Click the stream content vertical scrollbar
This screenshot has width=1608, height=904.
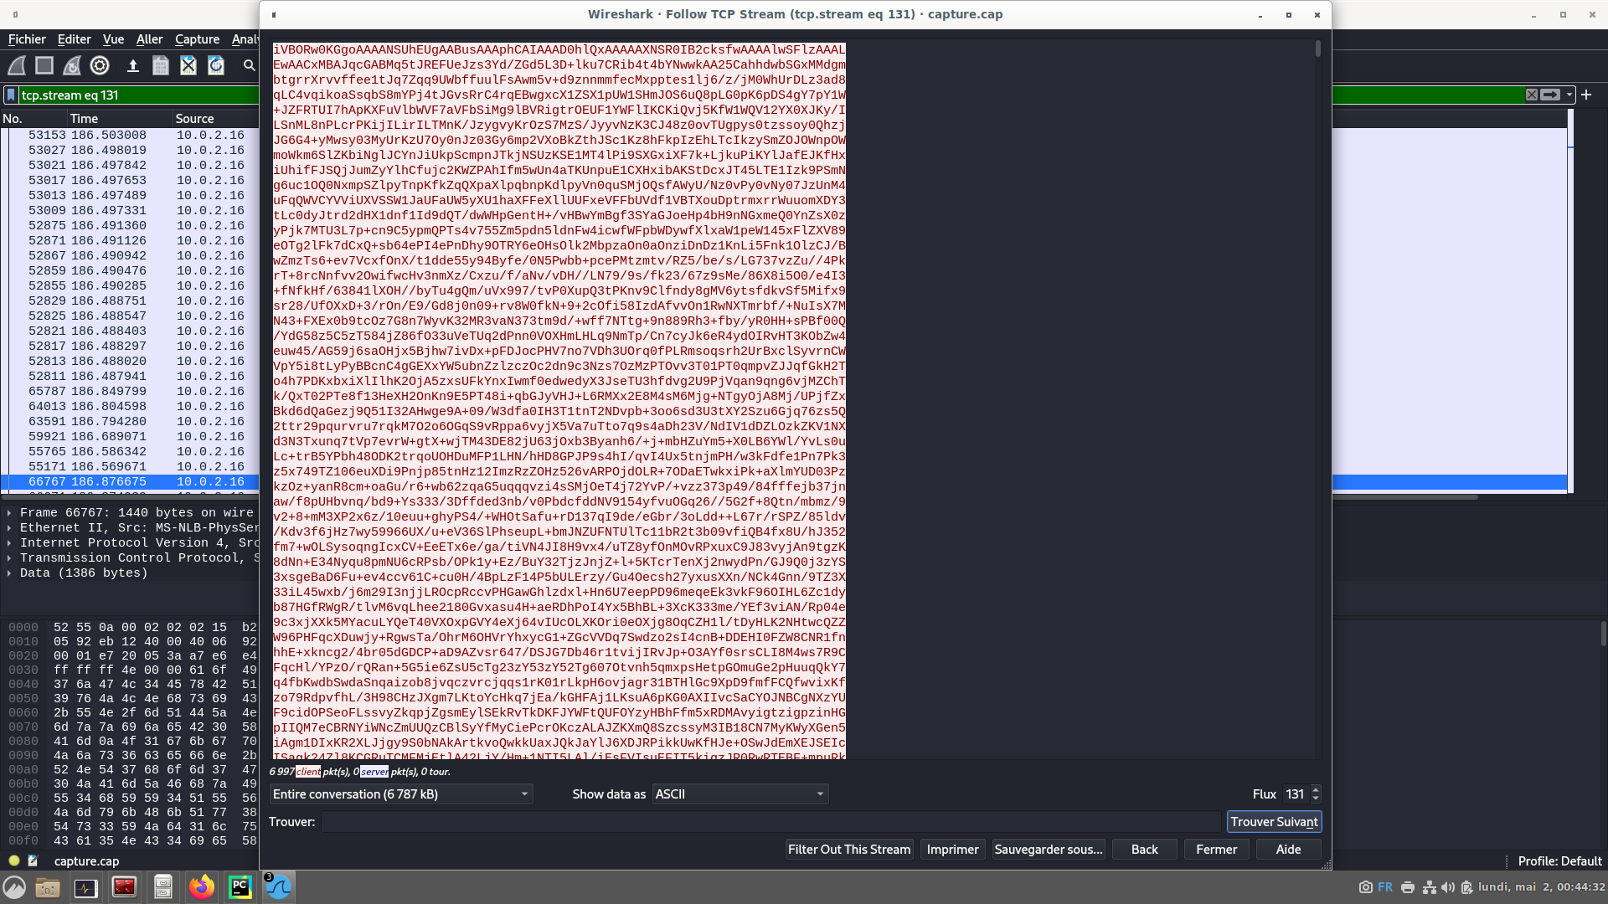click(x=1317, y=400)
